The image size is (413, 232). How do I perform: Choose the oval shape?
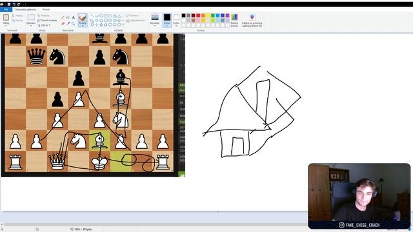[101, 15]
